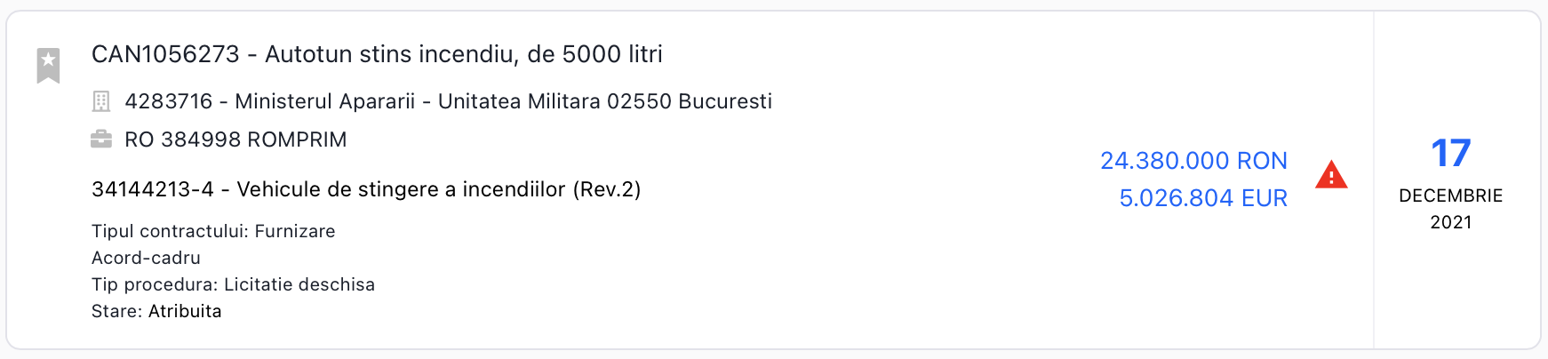
Task: Click the 5.026.804 EUR value
Action: click(1202, 198)
